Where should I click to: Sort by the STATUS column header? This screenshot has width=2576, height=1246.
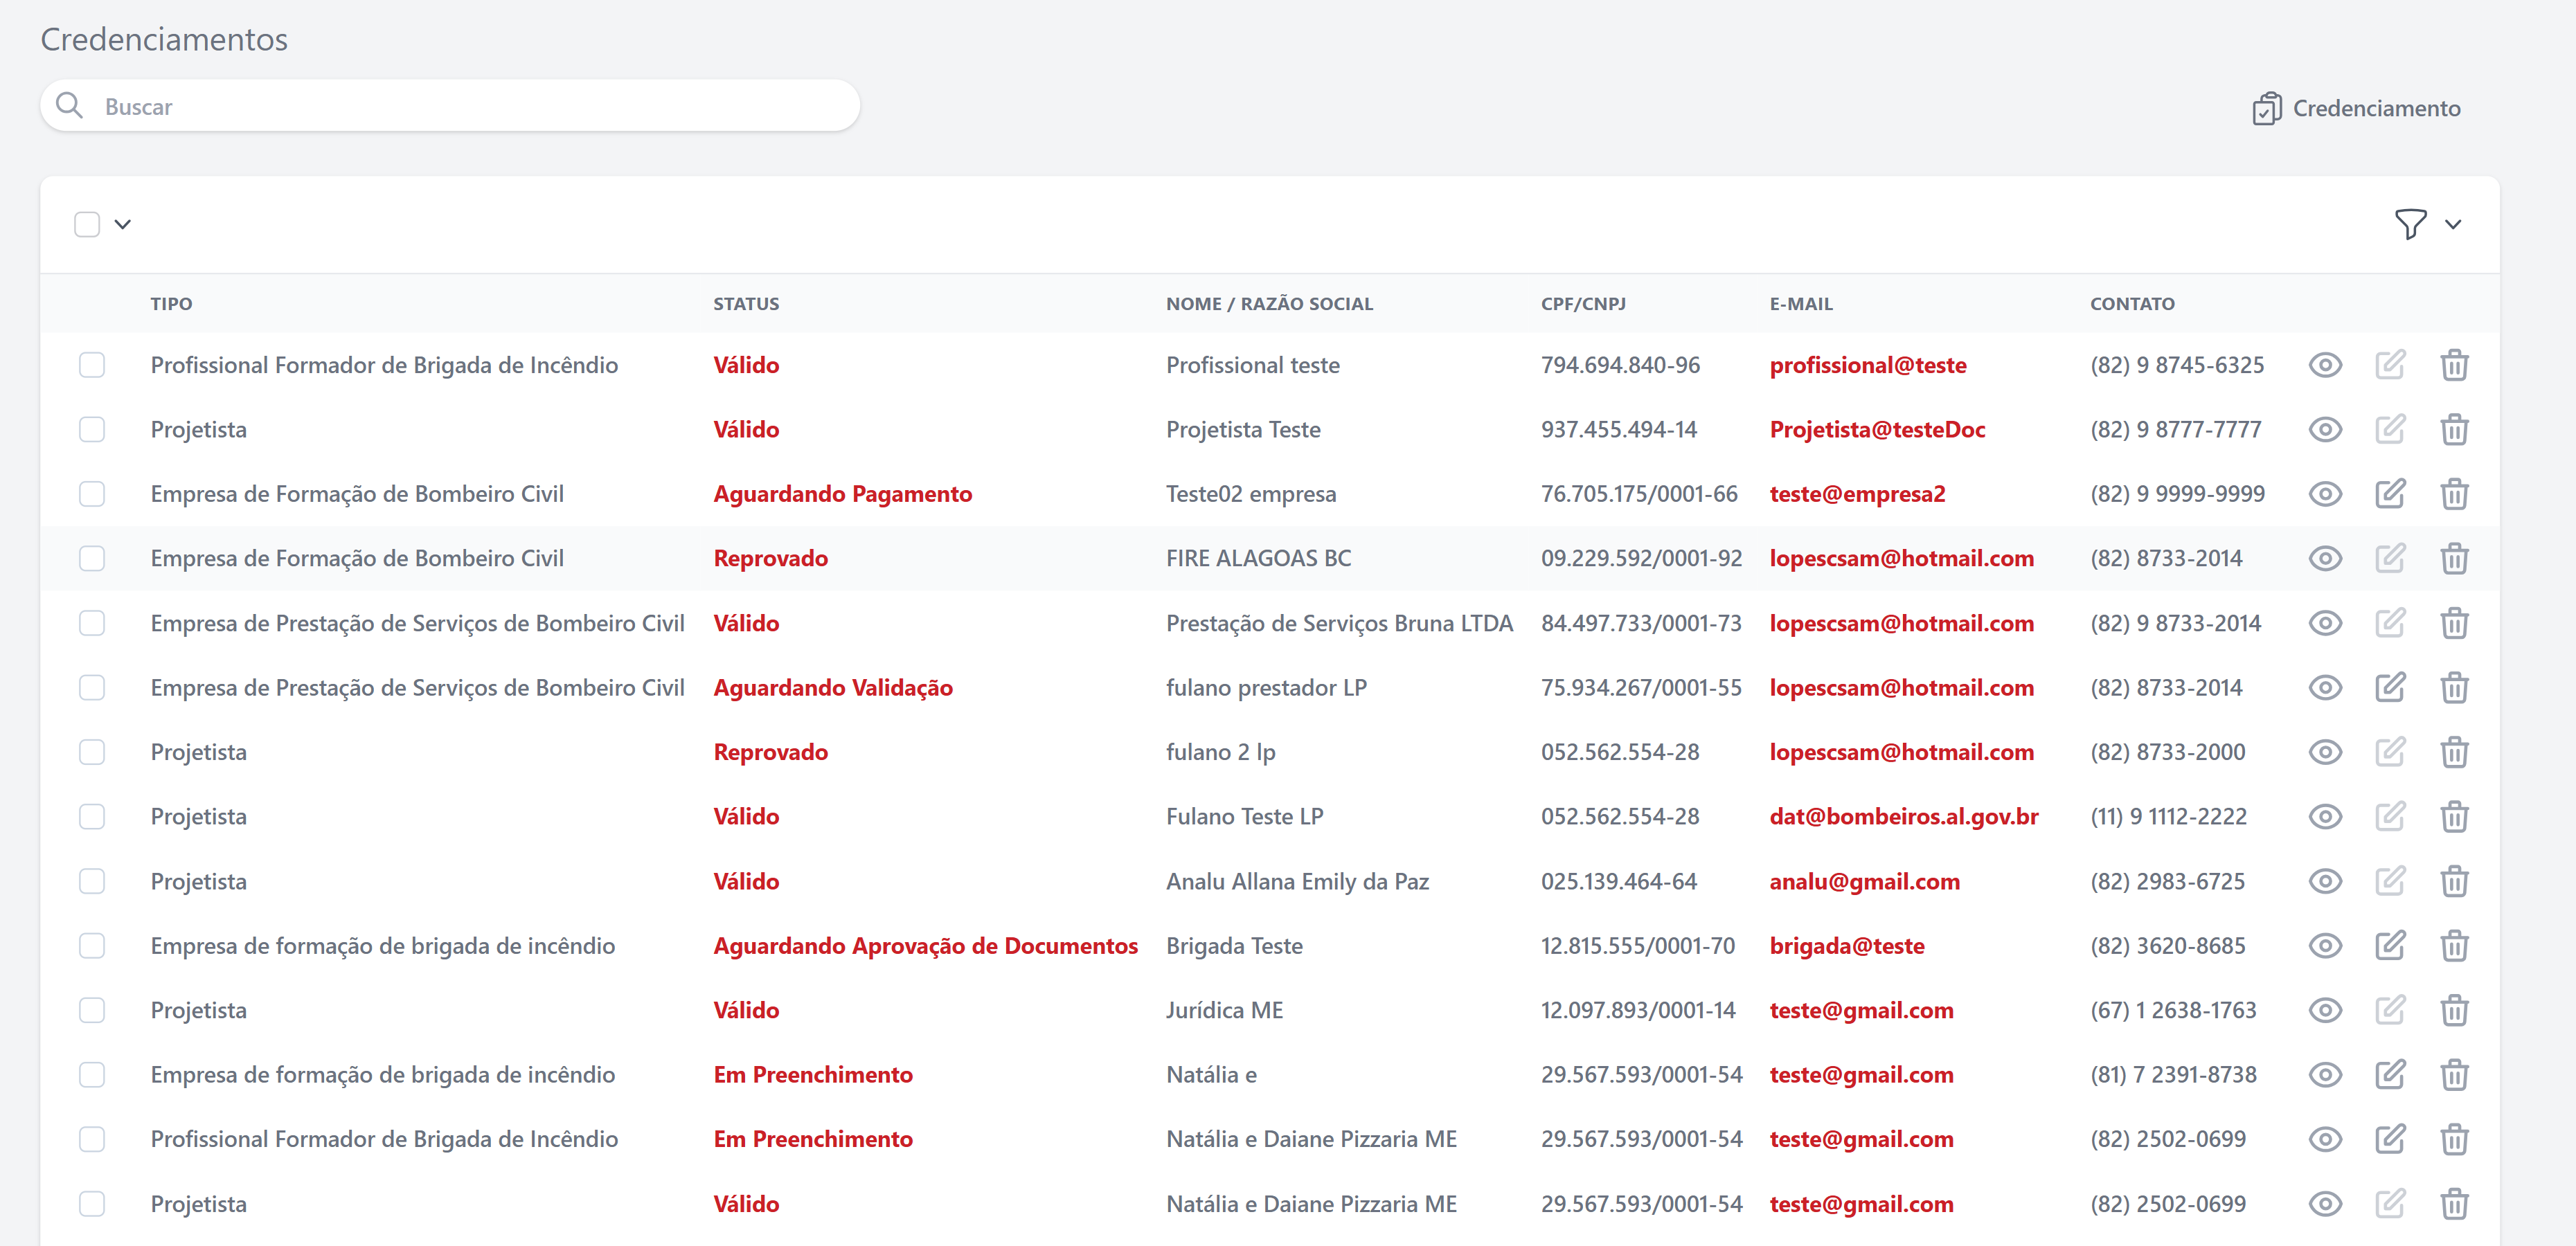tap(745, 303)
